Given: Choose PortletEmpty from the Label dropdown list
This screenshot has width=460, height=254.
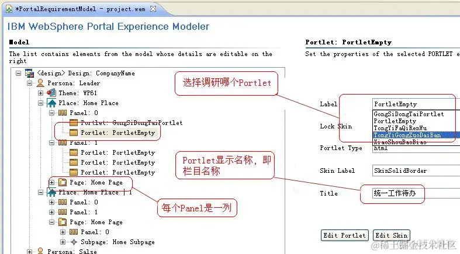Looking at the screenshot, I should pyautogui.click(x=416, y=121).
